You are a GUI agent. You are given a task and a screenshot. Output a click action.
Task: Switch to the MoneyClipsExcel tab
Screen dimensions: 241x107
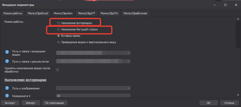pyautogui.click(x=38, y=13)
